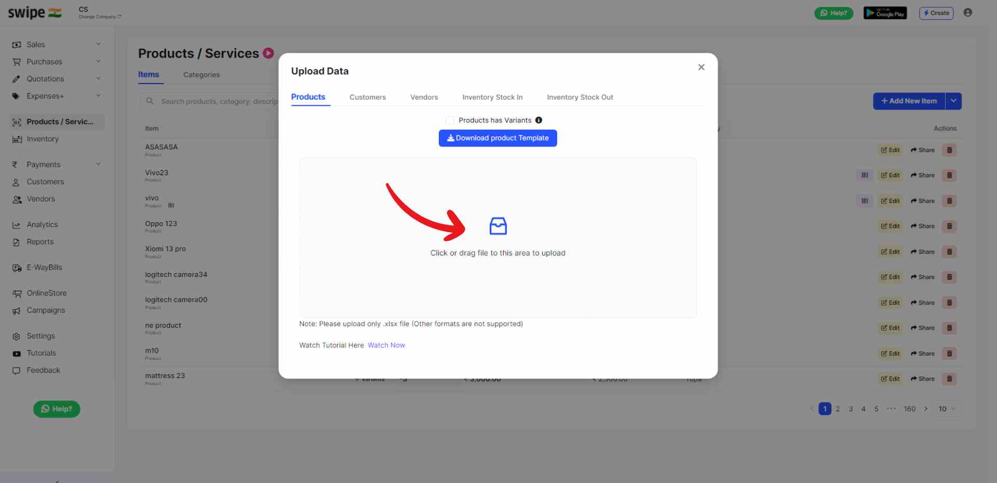Select the Items tab
The width and height of the screenshot is (997, 483).
[x=149, y=75]
